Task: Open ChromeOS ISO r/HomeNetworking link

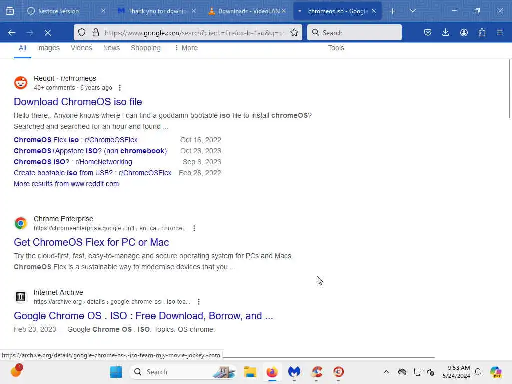Action: click(73, 162)
